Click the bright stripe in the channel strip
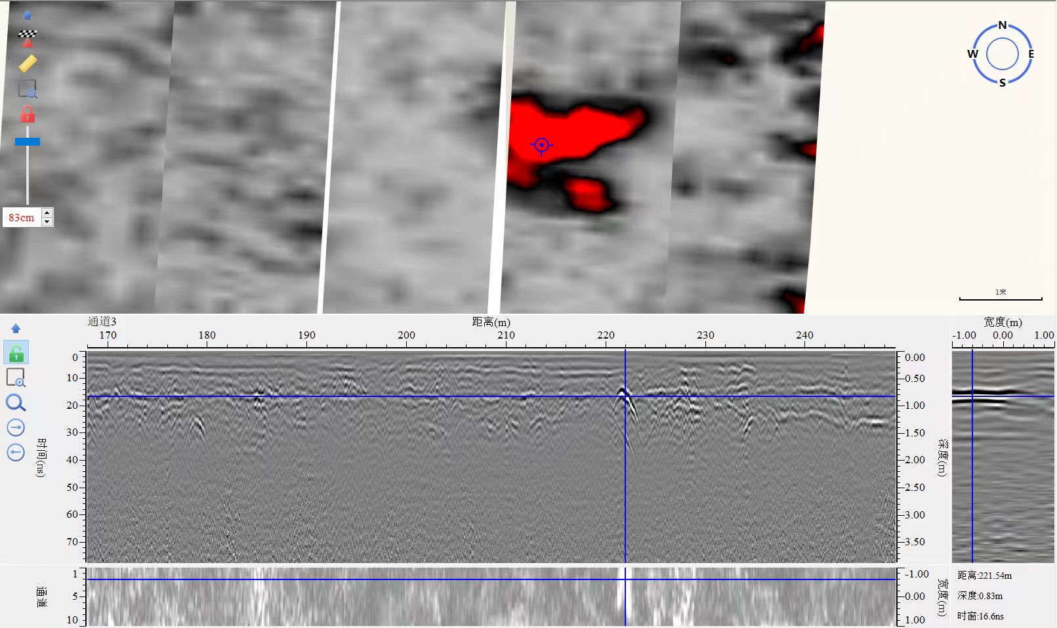Image resolution: width=1057 pixels, height=628 pixels. pyautogui.click(x=621, y=596)
